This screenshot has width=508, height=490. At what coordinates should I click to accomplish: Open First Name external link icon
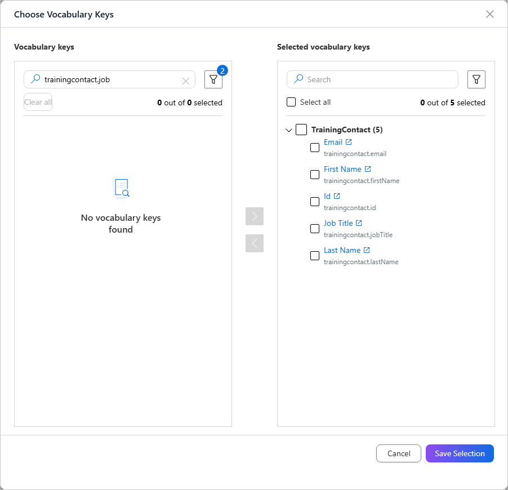[x=368, y=169]
